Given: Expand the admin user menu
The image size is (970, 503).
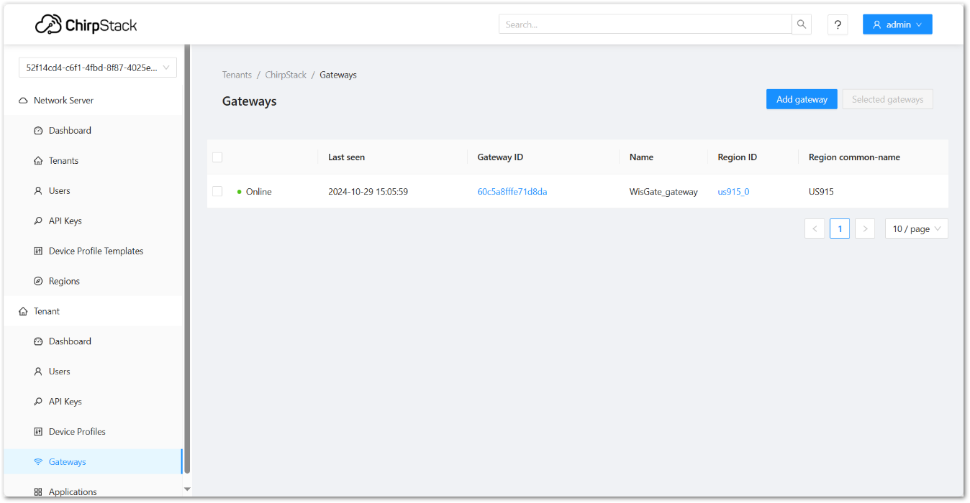Looking at the screenshot, I should coord(897,24).
